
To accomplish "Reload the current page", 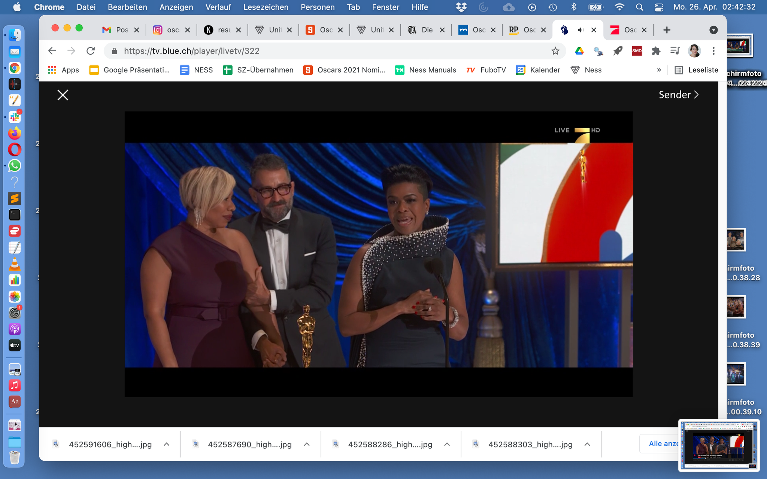I will pyautogui.click(x=91, y=51).
